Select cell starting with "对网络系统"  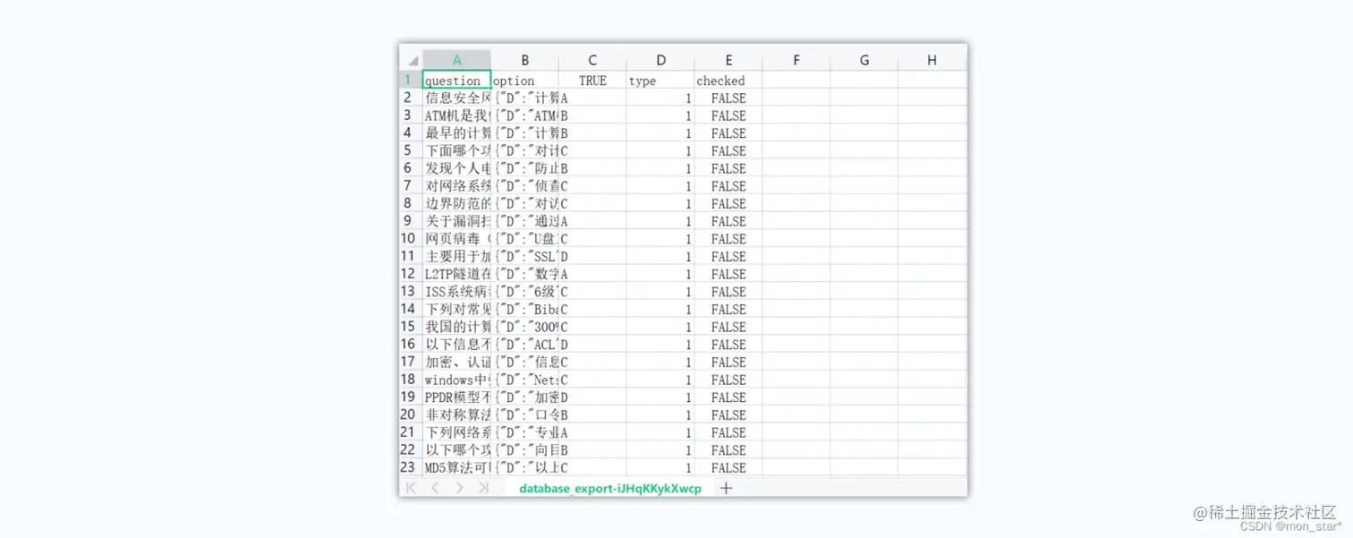click(x=456, y=185)
